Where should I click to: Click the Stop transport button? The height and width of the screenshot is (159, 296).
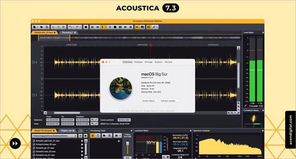click(x=115, y=27)
